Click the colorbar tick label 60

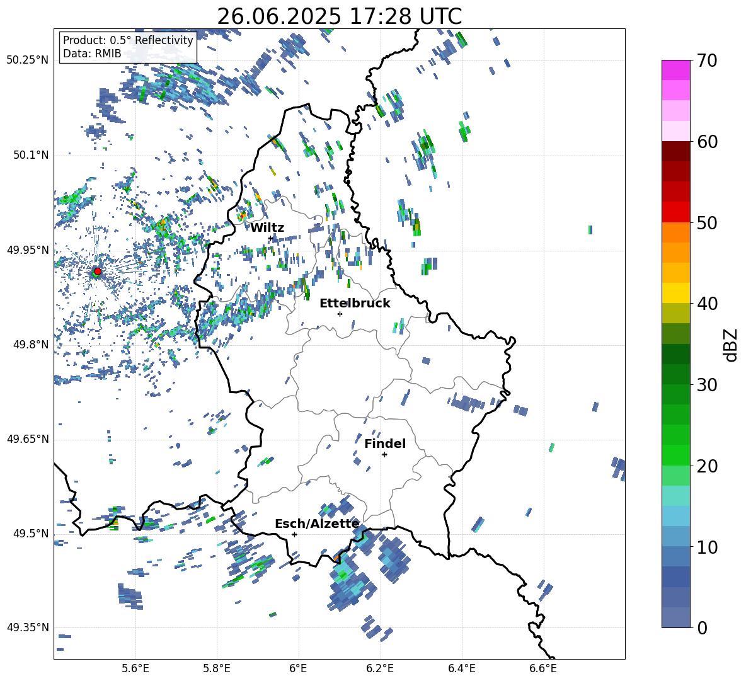(x=707, y=142)
